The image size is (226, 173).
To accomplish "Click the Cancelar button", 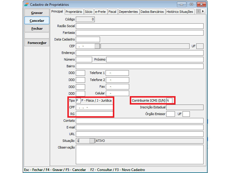I will [37, 21].
